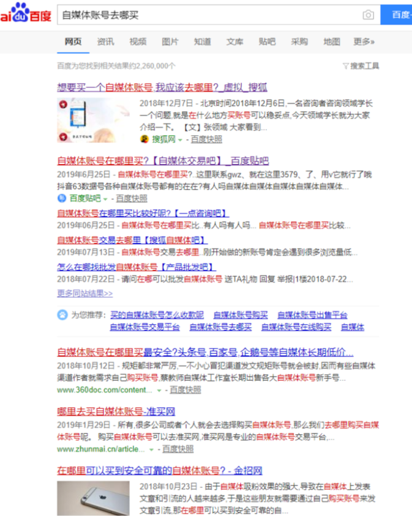Open 自媒体账号在哪里买比较好呢【一点咨询吧】 link

143,213
